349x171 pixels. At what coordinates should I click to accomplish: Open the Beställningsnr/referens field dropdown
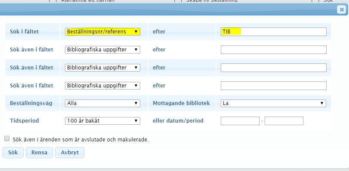point(102,32)
